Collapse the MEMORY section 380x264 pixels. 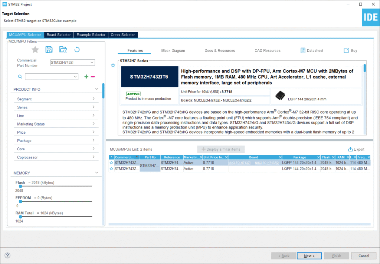(x=97, y=173)
